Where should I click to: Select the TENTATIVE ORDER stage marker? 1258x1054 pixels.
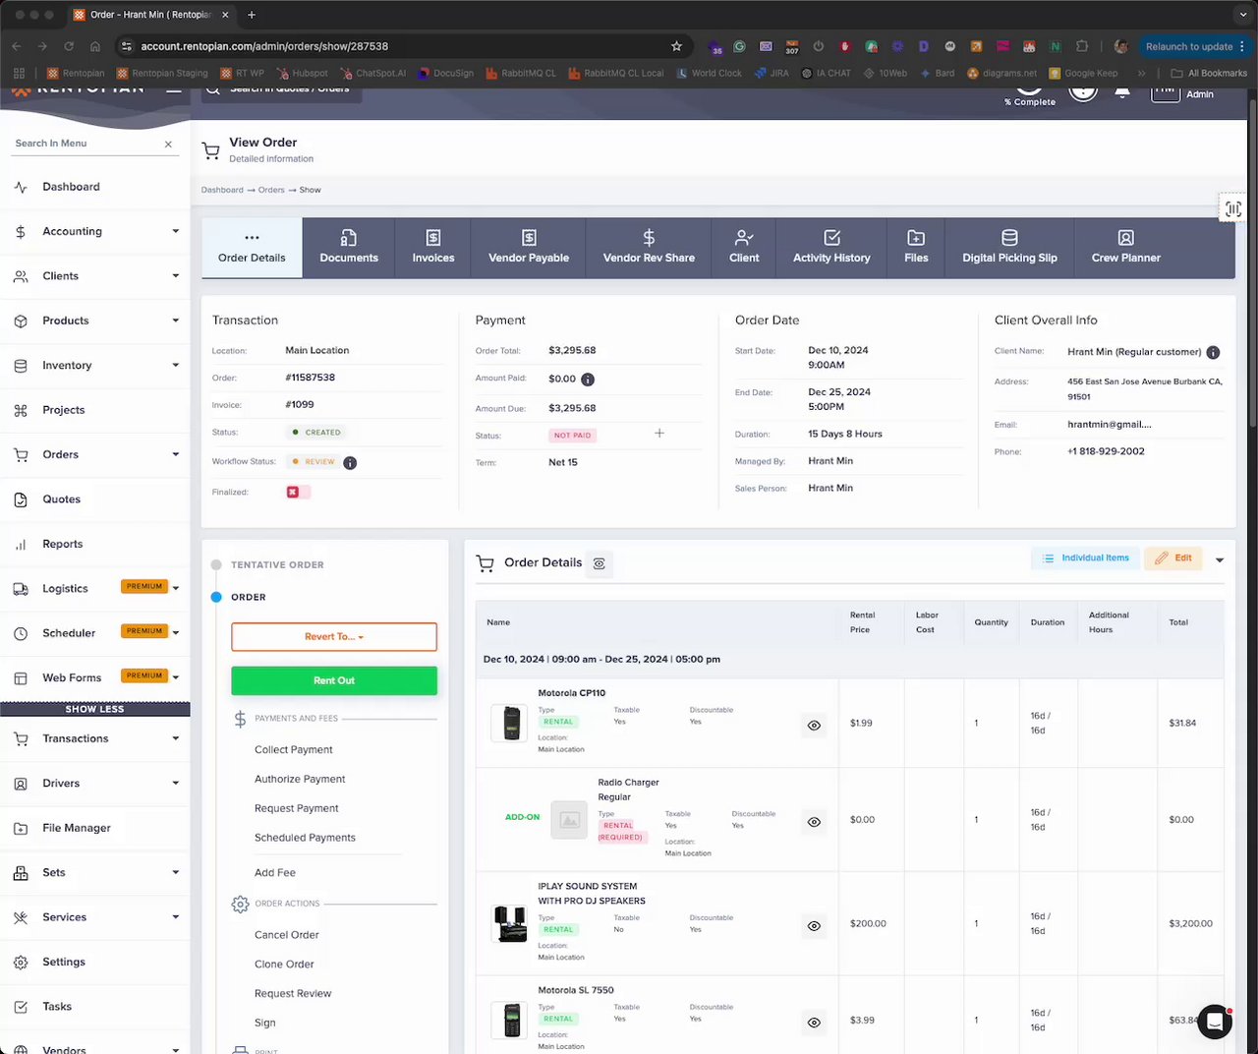tap(216, 564)
